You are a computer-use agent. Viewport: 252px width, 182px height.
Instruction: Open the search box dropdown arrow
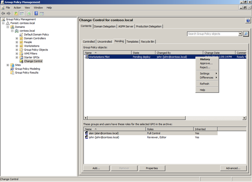pos(240,34)
